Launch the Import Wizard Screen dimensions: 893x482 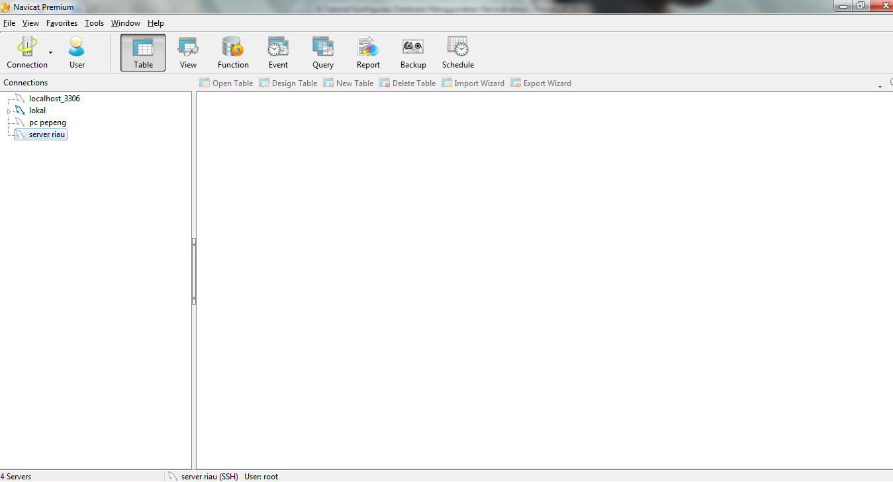pos(473,83)
